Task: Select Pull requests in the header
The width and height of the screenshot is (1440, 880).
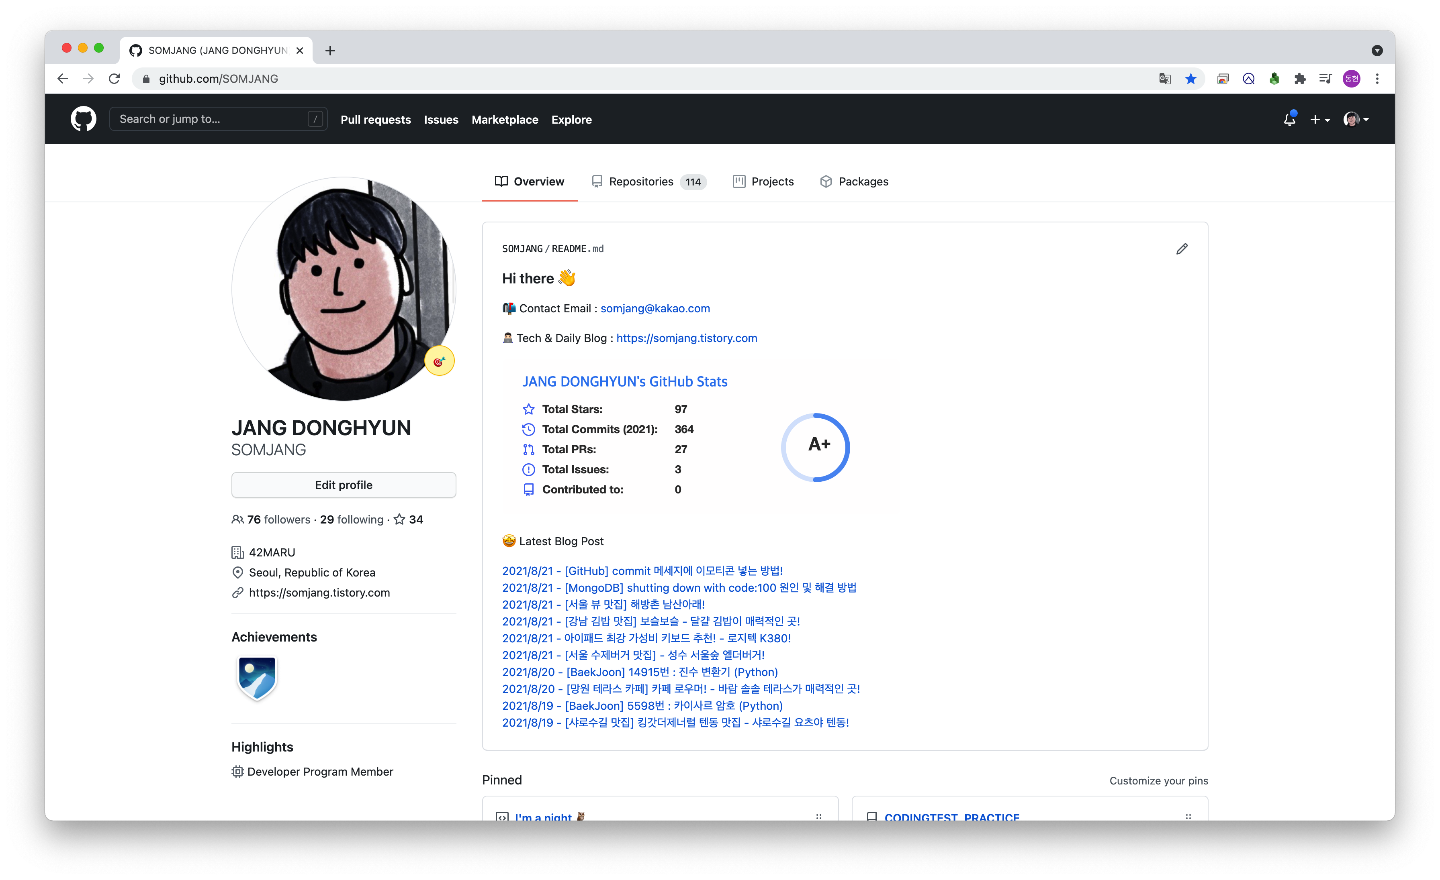Action: [x=375, y=120]
